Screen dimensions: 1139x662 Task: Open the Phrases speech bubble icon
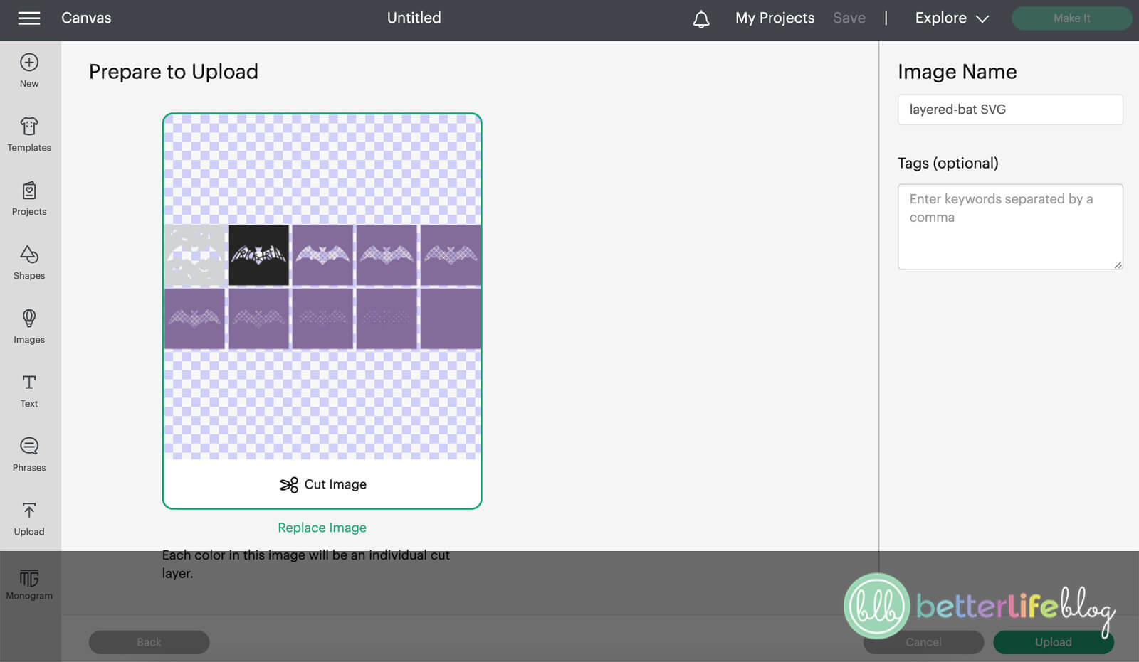click(29, 446)
